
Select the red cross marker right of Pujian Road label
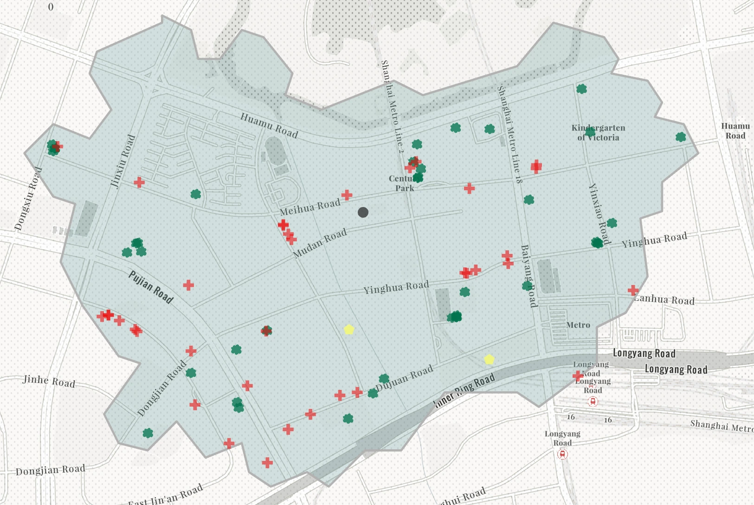tap(188, 285)
